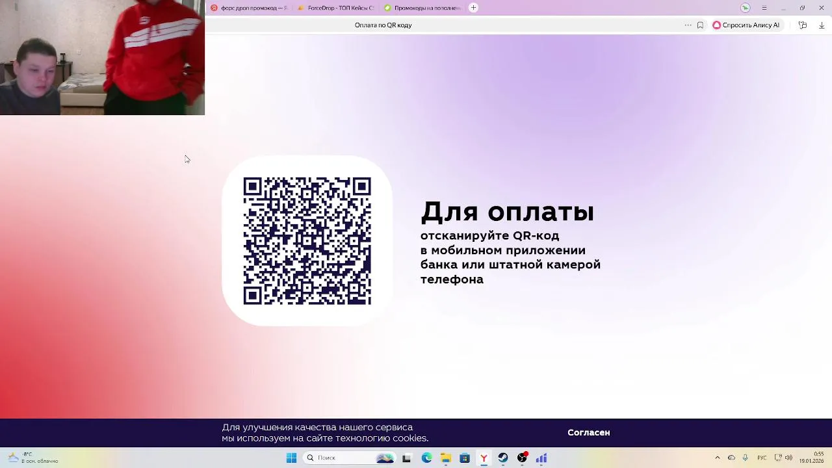Open the Windows Start menu
This screenshot has width=832, height=468.
pyautogui.click(x=291, y=458)
